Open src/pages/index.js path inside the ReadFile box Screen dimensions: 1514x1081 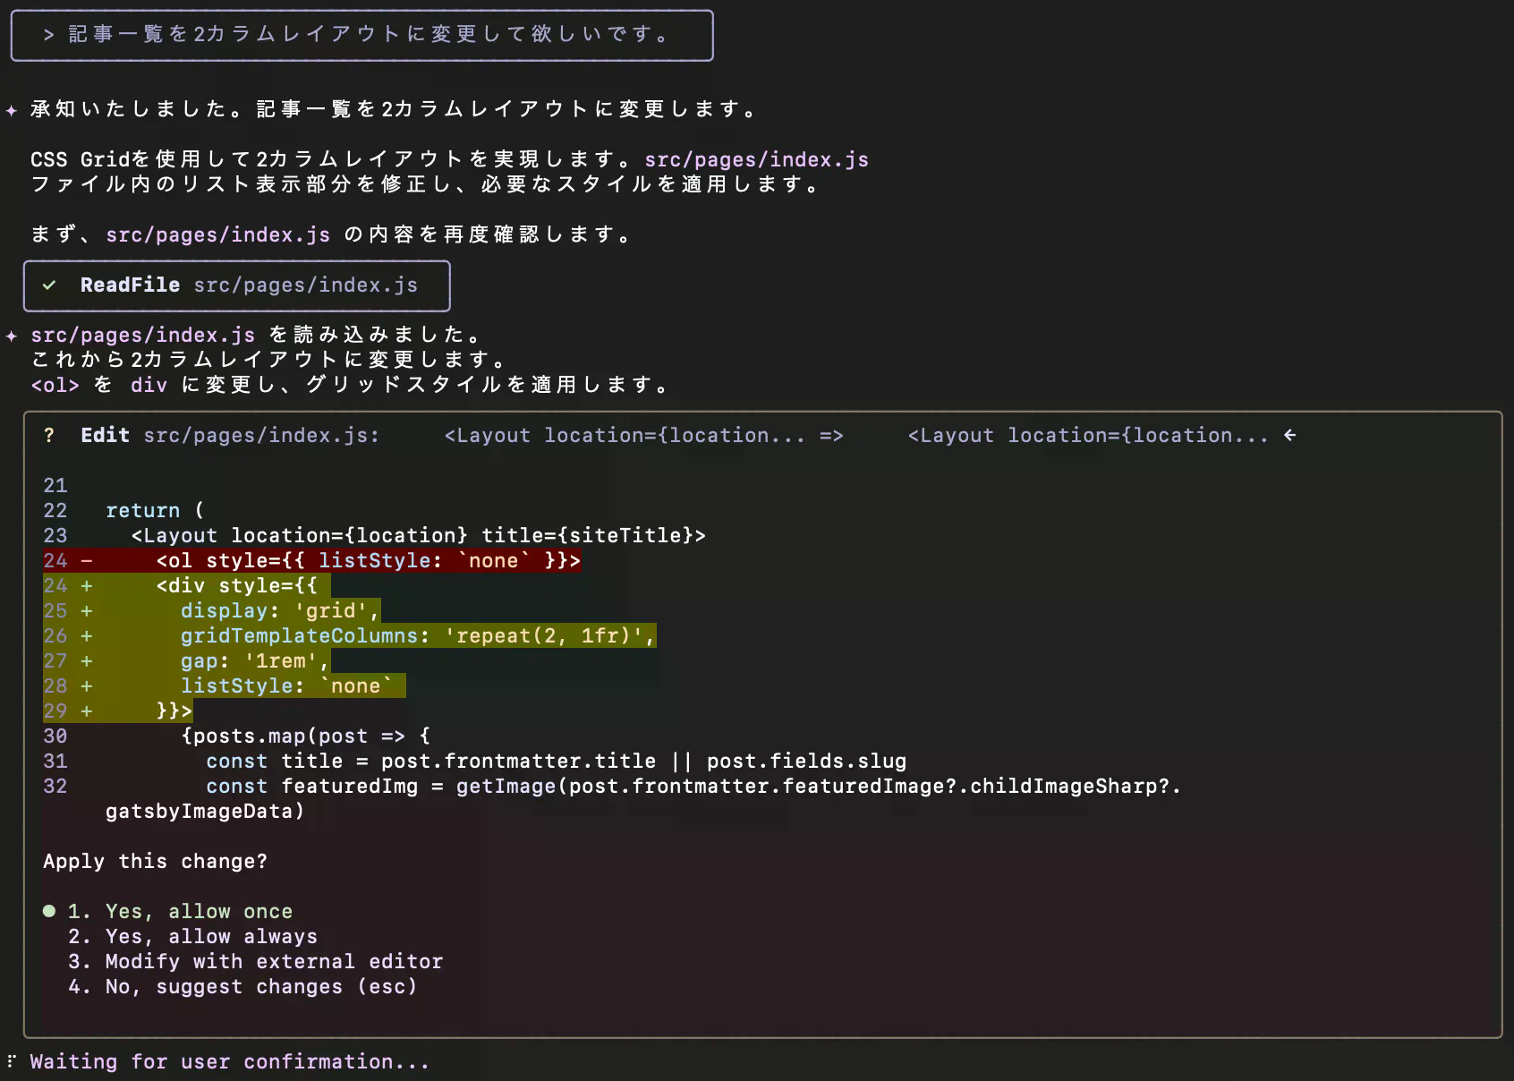(305, 285)
